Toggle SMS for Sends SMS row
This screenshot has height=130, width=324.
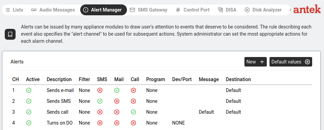[x=100, y=101]
